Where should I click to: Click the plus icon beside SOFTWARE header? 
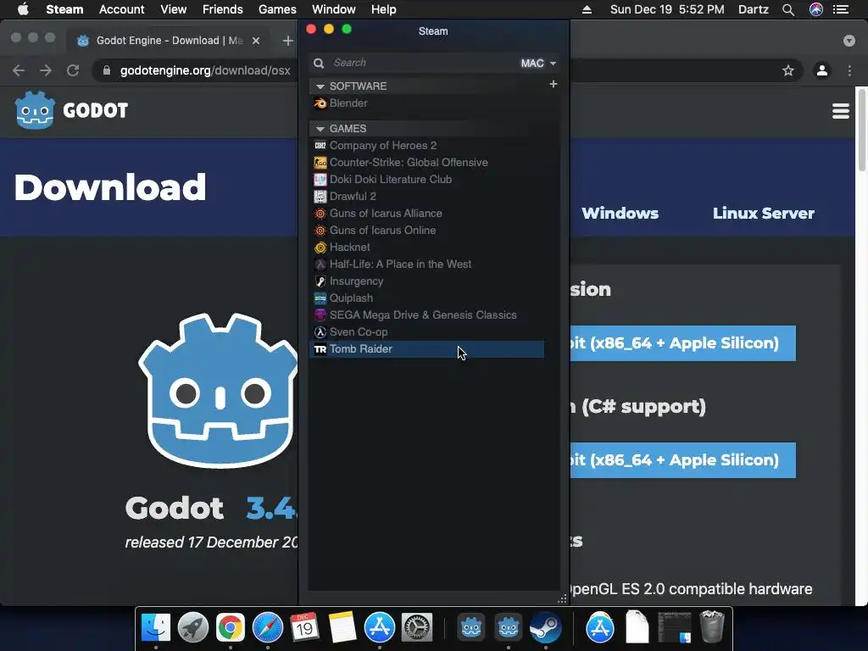(553, 84)
